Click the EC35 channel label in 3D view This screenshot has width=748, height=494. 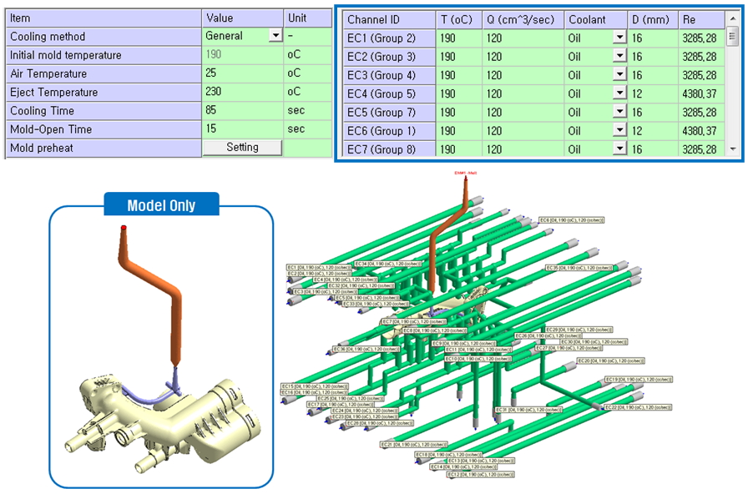(x=579, y=268)
